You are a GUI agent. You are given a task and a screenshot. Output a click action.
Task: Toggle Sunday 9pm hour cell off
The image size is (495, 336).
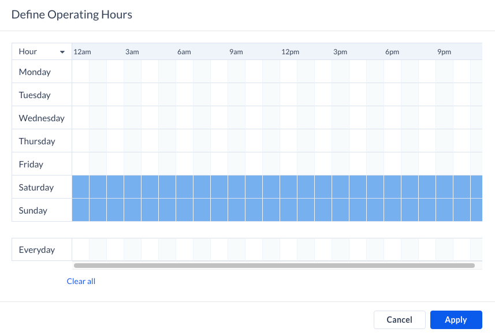click(x=444, y=210)
